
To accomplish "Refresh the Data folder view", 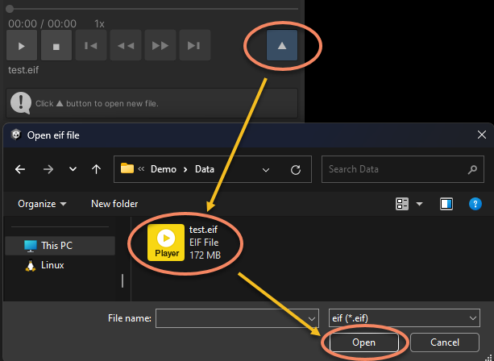I will coord(296,169).
